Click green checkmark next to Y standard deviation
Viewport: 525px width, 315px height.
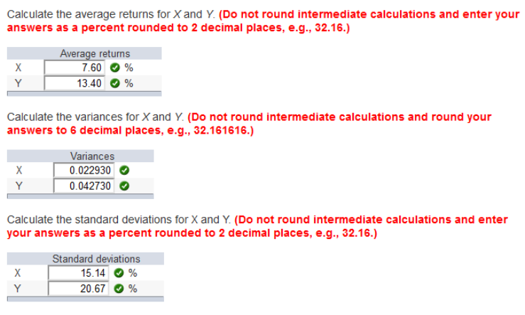coord(119,289)
